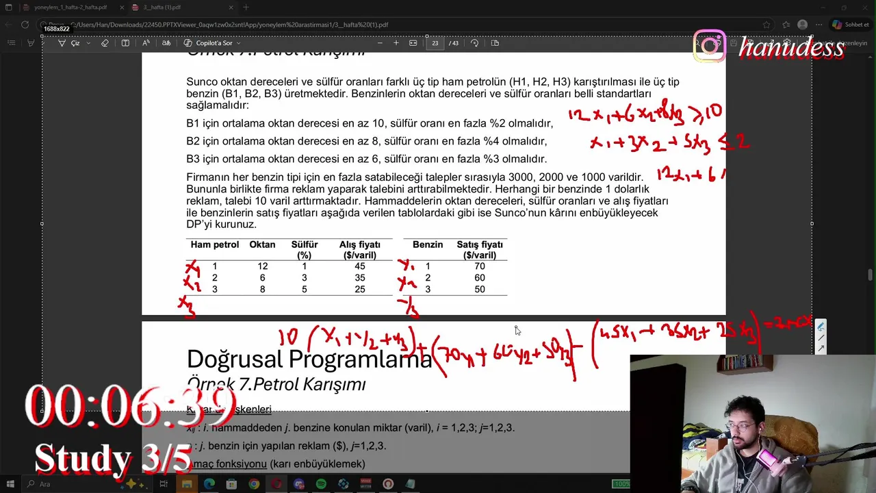The height and width of the screenshot is (493, 876).
Task: Open File Explorer from the taskbar
Action: pyautogui.click(x=186, y=484)
